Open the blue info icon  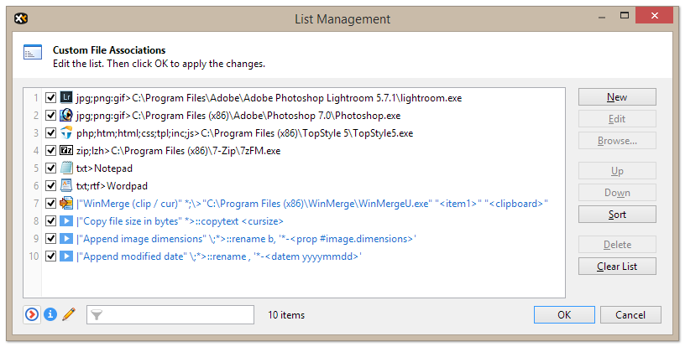pos(50,315)
